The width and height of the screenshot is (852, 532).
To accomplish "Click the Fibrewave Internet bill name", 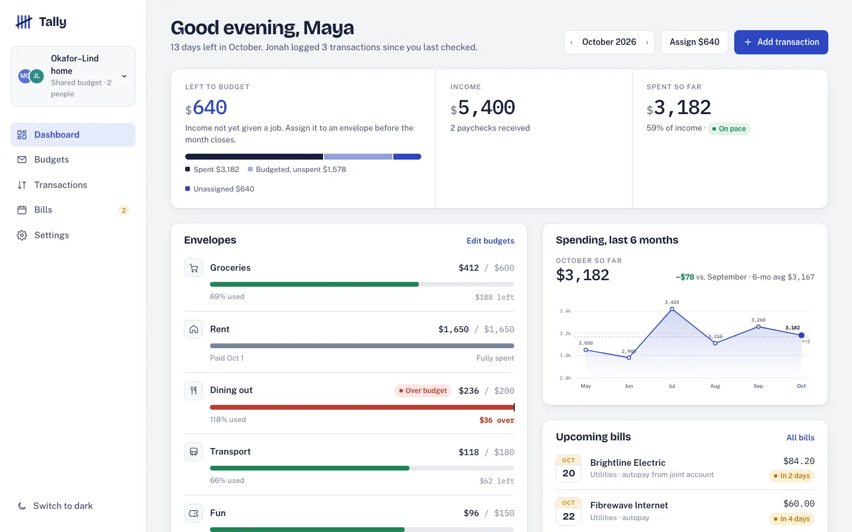I will 629,505.
